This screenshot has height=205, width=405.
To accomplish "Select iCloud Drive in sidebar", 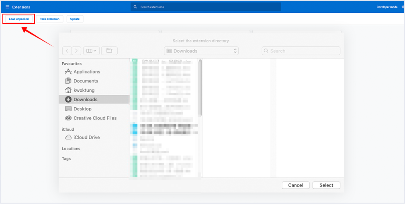I will pyautogui.click(x=94, y=137).
